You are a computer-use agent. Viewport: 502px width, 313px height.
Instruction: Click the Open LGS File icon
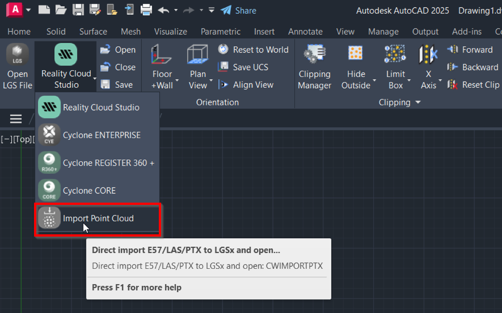click(17, 55)
